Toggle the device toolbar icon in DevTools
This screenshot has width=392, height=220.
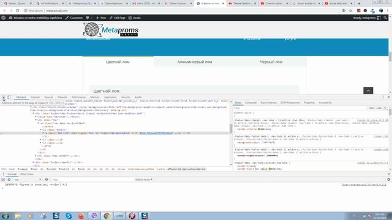(x=9, y=97)
